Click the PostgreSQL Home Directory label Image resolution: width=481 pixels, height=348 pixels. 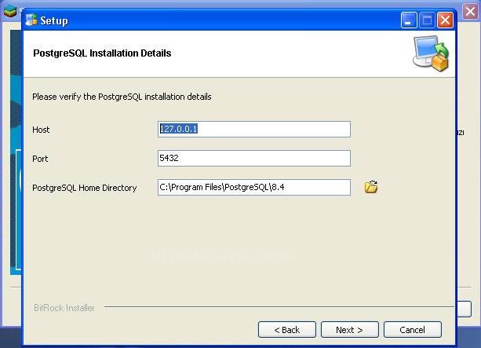84,188
